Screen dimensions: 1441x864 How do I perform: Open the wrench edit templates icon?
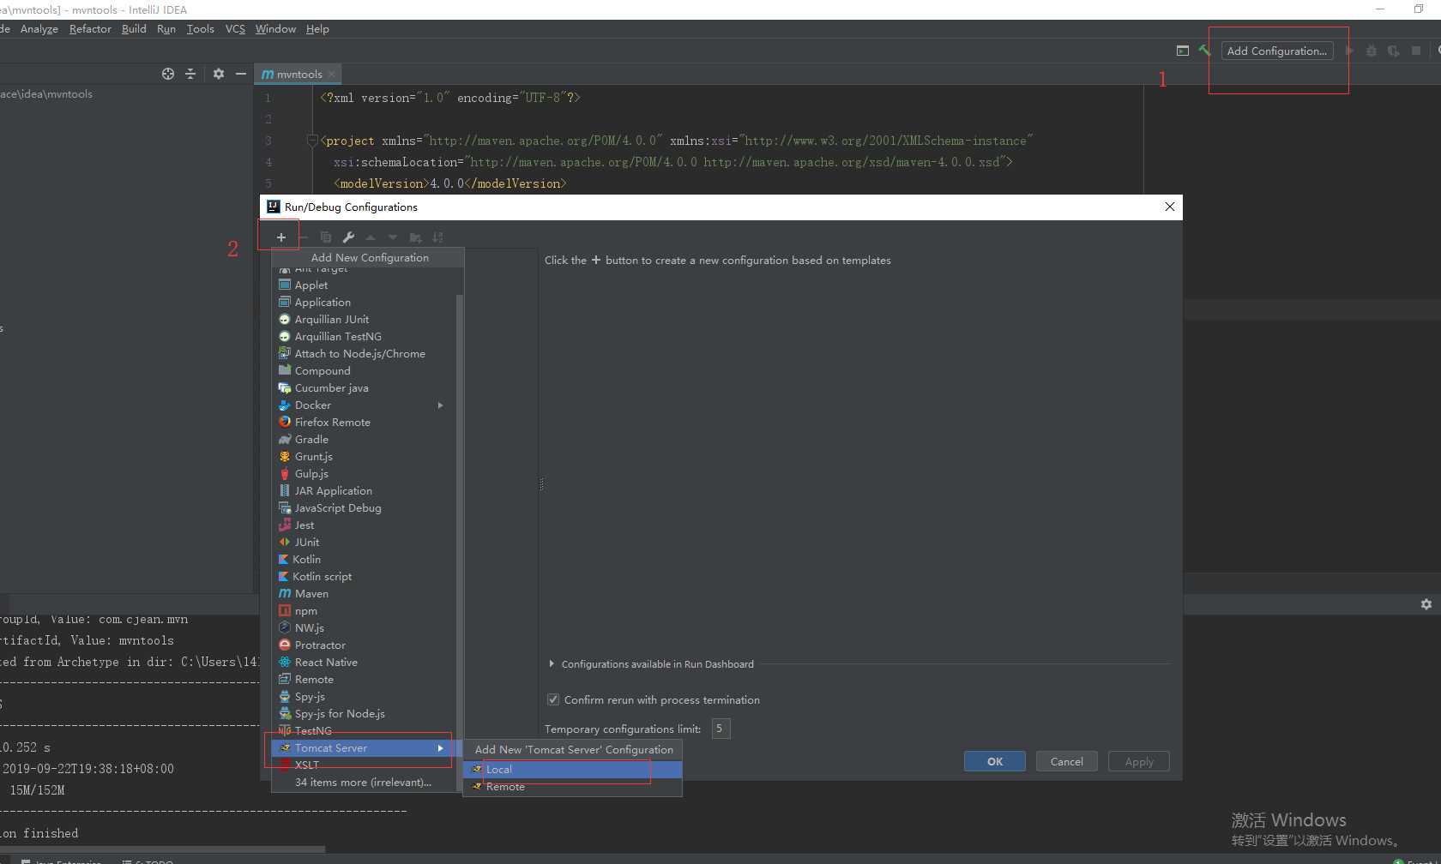click(x=348, y=237)
